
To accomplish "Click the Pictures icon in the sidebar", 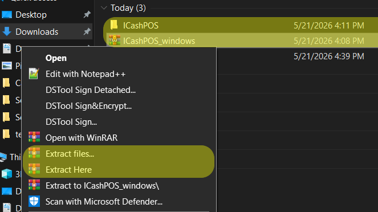I will (7, 66).
